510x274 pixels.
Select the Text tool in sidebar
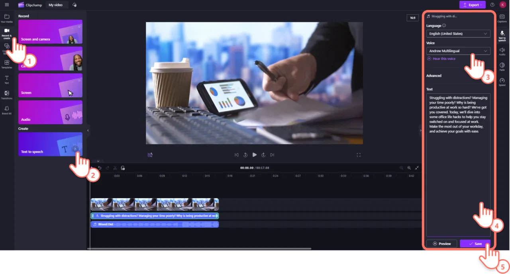[x=6, y=79]
